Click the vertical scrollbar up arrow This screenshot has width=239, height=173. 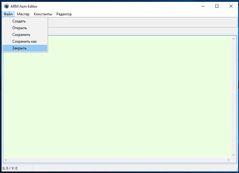pos(233,39)
